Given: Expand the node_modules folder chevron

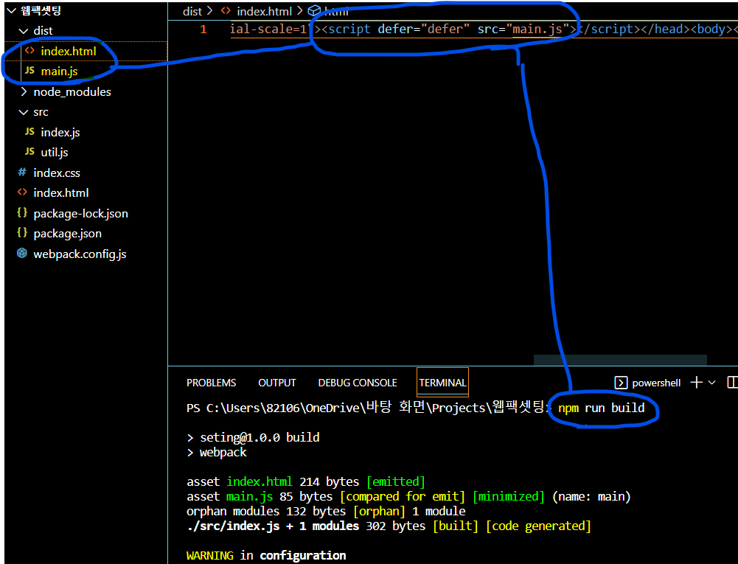Looking at the screenshot, I should click(24, 91).
